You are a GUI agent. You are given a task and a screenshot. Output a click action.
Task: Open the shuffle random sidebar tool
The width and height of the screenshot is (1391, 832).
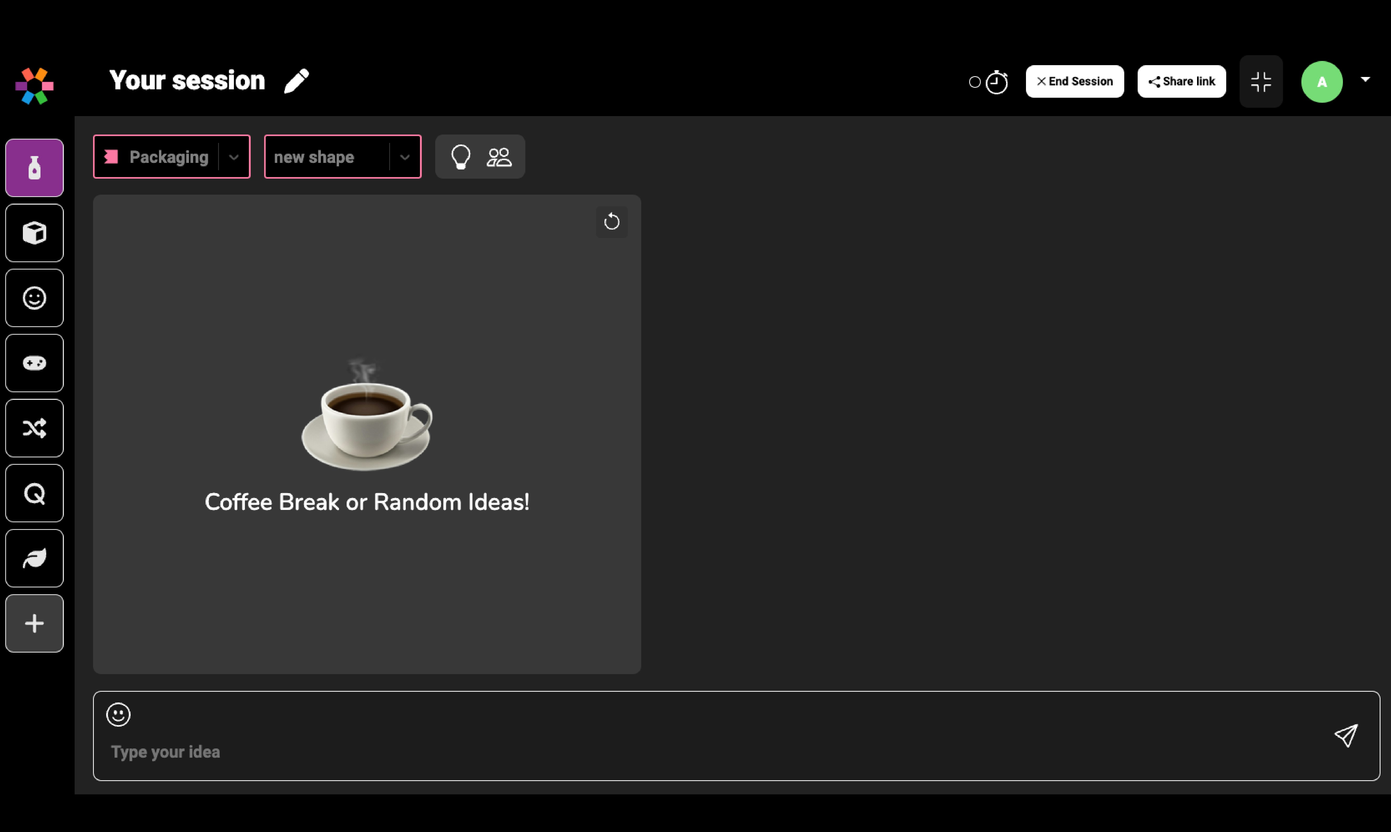pyautogui.click(x=34, y=428)
